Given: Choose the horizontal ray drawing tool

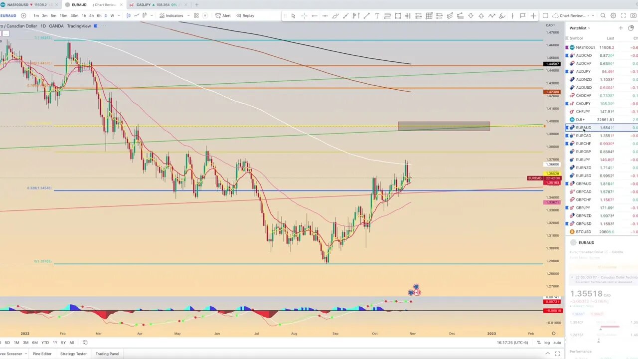Looking at the screenshot, I should [315, 16].
